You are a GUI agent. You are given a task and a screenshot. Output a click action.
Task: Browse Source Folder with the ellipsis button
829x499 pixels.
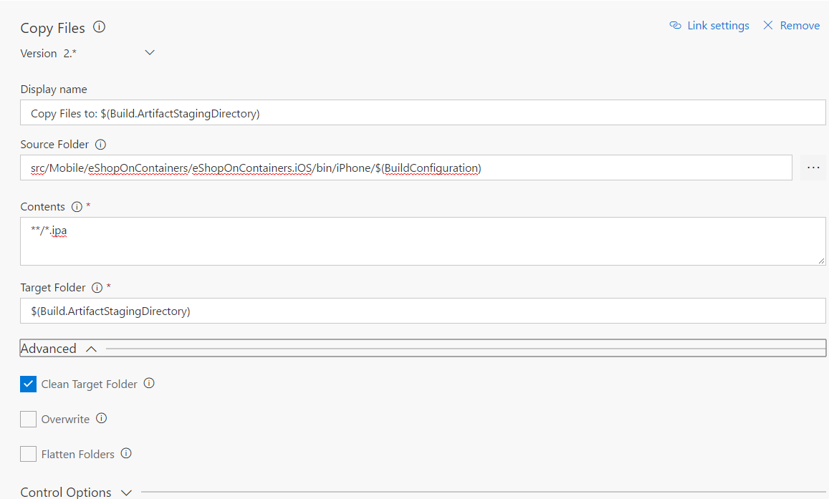813,168
